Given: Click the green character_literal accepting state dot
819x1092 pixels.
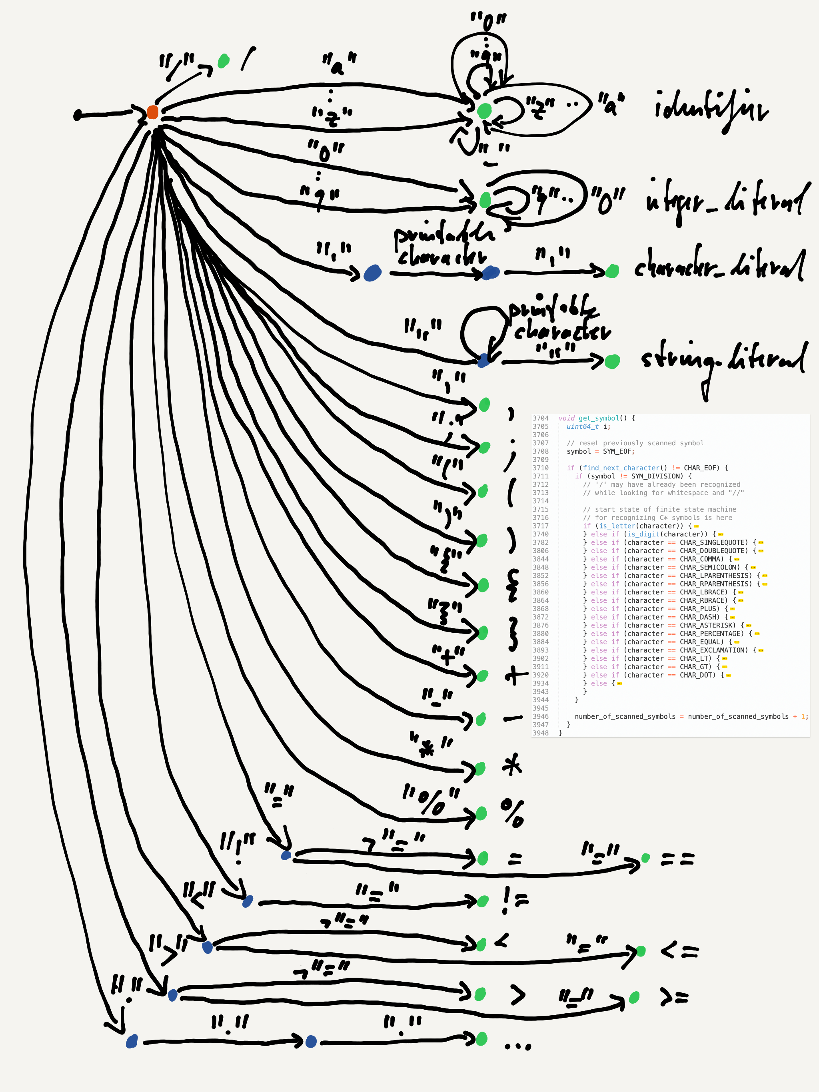Looking at the screenshot, I should coord(612,271).
